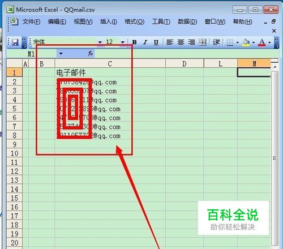Screen dimensions: 283x249
Task: Select column M header
Action: pos(254,63)
